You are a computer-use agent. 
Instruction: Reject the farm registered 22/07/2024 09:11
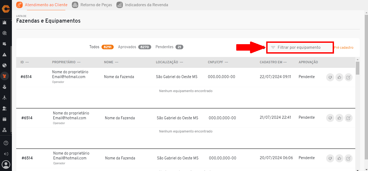(330, 78)
